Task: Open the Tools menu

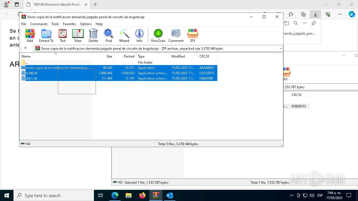Action: click(55, 24)
